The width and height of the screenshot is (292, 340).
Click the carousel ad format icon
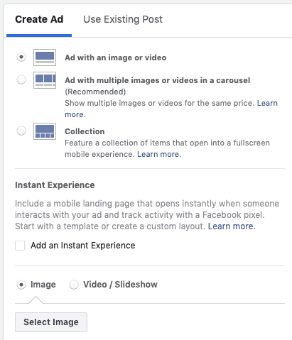(45, 80)
